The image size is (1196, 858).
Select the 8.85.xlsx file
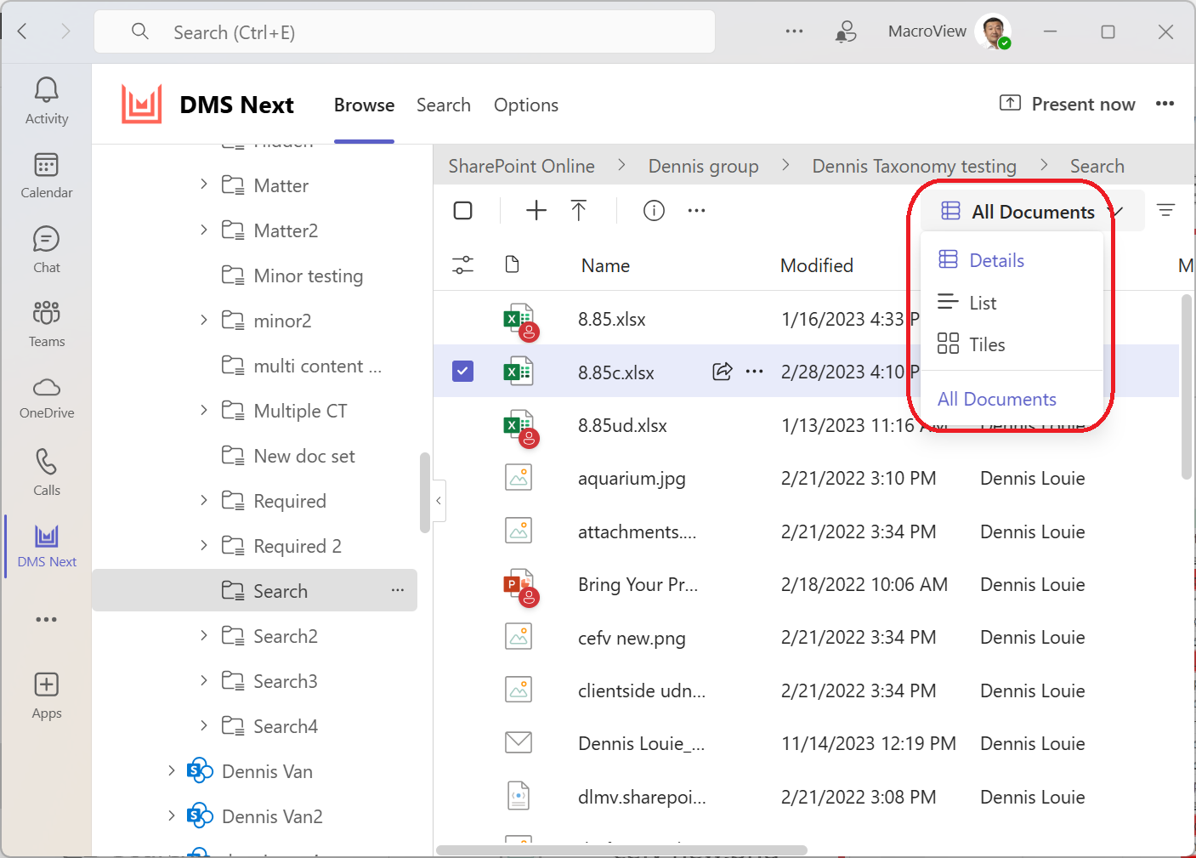coord(612,319)
